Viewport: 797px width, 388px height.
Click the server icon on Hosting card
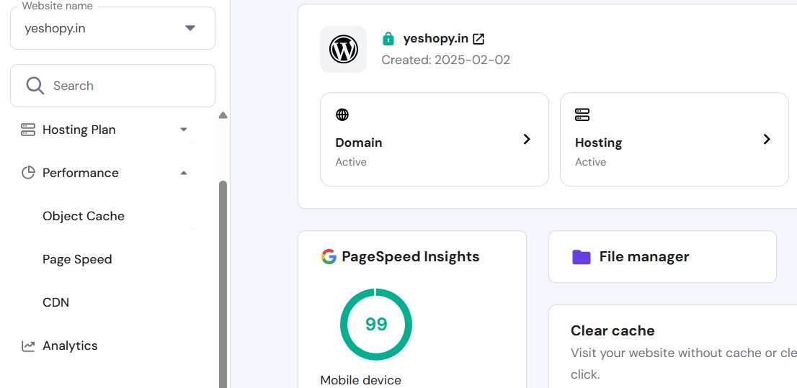point(582,114)
